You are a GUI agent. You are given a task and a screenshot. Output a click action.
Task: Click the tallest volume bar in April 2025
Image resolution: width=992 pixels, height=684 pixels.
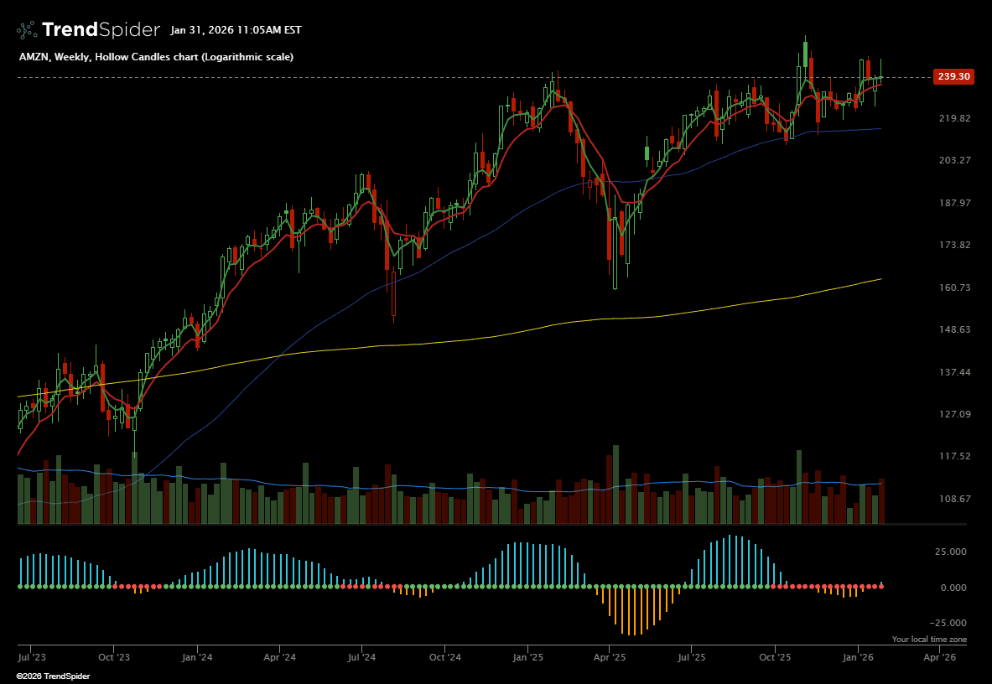615,484
